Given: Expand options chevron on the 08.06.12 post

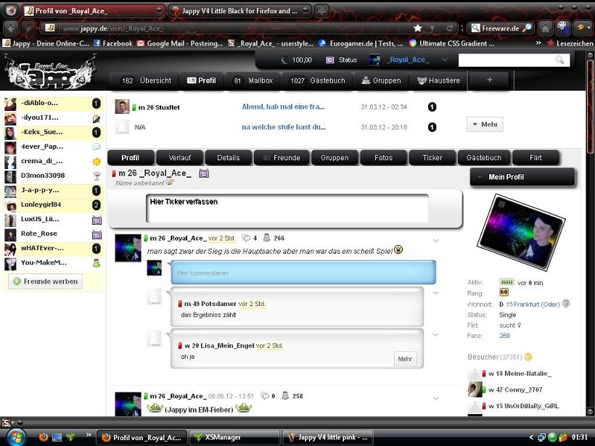Looking at the screenshot, I should (436, 398).
